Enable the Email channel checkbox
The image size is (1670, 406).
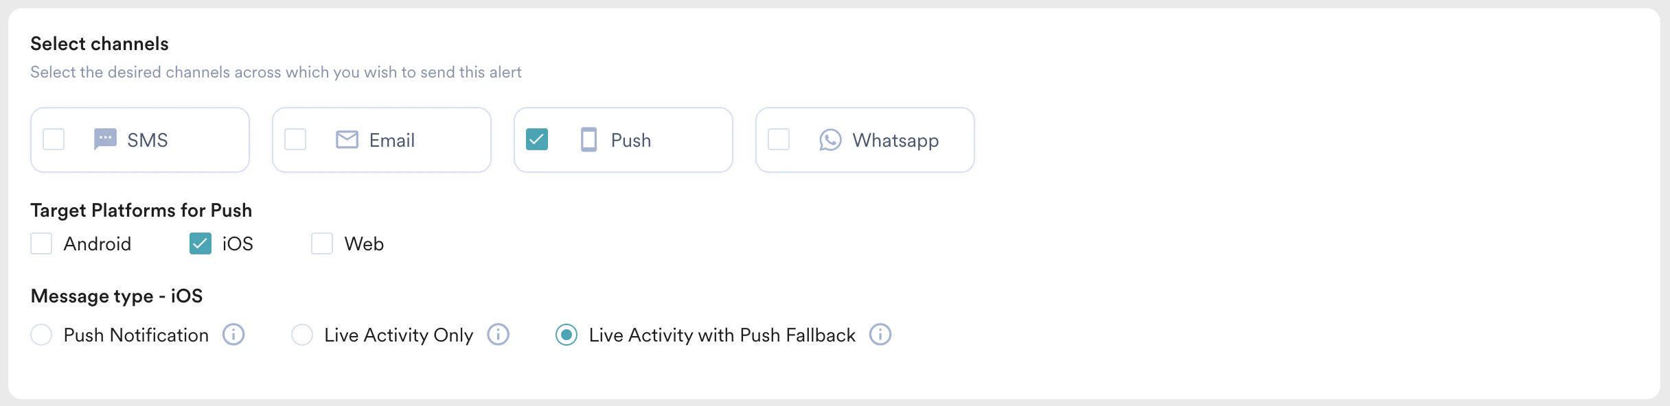pos(295,140)
